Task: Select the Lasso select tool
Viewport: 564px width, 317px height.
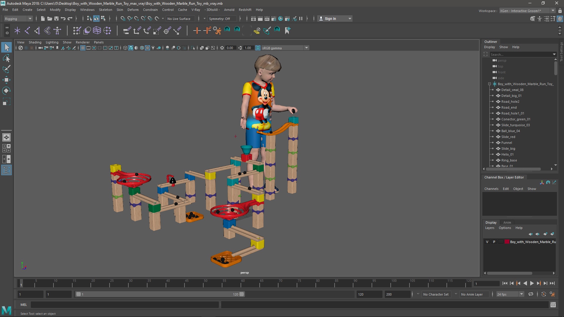Action: point(6,58)
